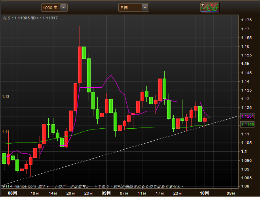Click the 09日 date axis label
Image resolution: width=260 pixels, height=197 pixels.
pyautogui.click(x=231, y=193)
